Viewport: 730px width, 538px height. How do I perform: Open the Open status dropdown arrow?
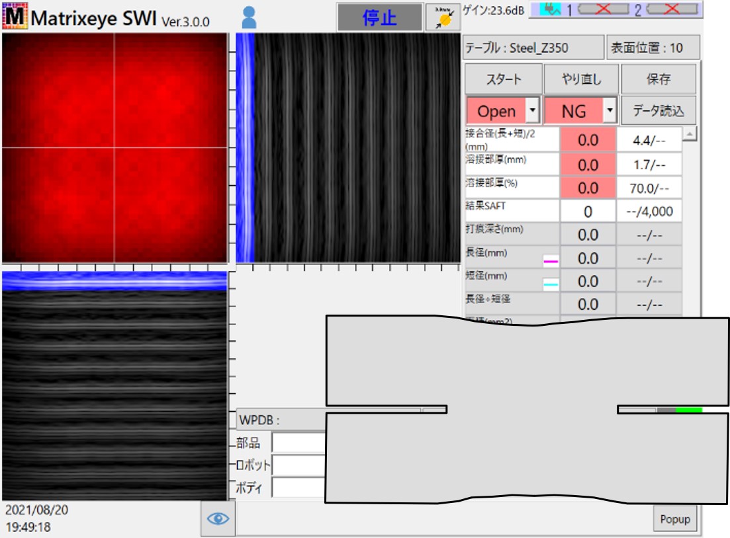(533, 110)
